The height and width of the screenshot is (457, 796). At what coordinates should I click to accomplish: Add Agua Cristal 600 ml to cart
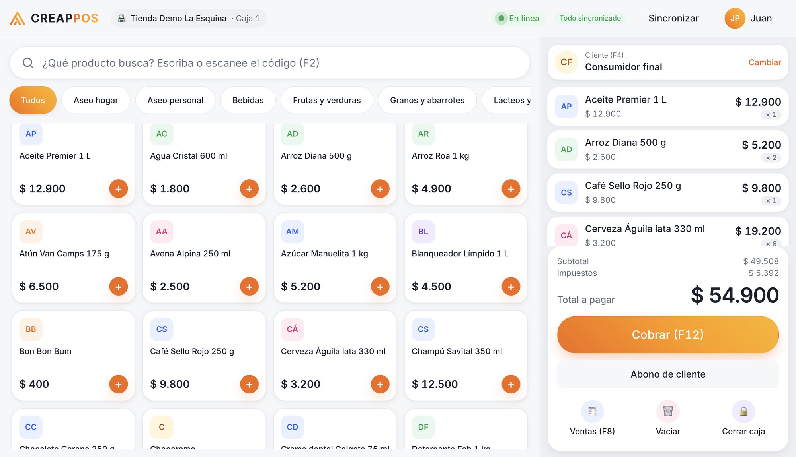[x=250, y=189]
